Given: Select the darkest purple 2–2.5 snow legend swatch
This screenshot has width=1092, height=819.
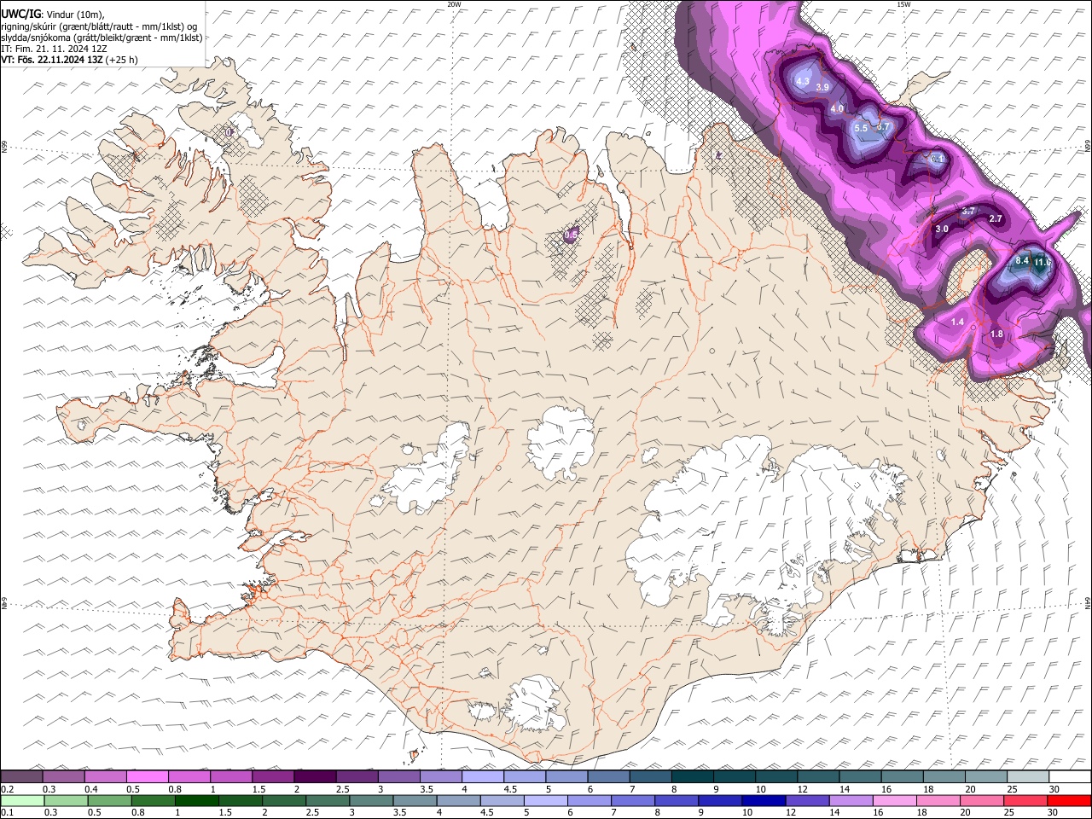Looking at the screenshot, I should 316,776.
